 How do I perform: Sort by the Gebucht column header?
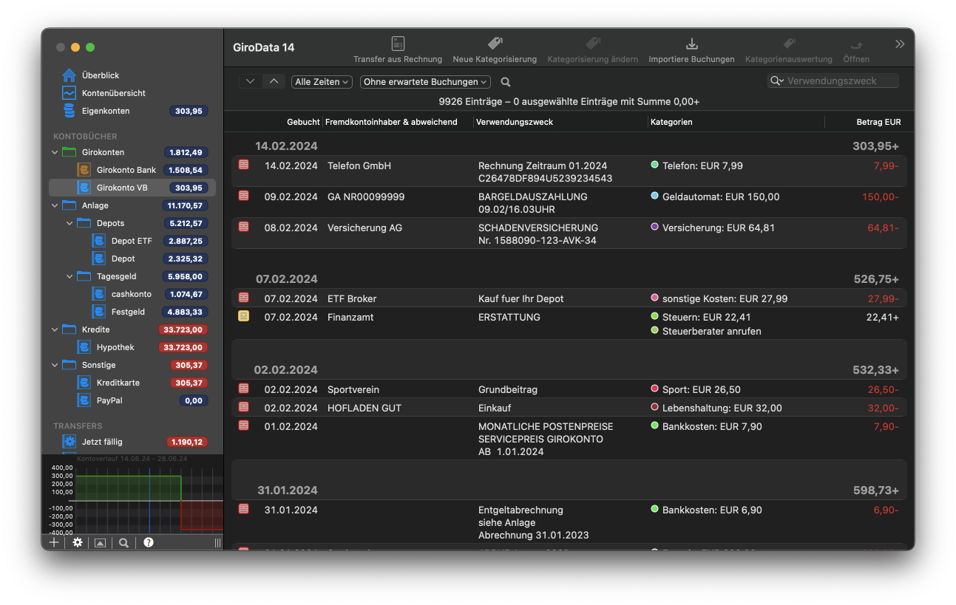coord(303,122)
